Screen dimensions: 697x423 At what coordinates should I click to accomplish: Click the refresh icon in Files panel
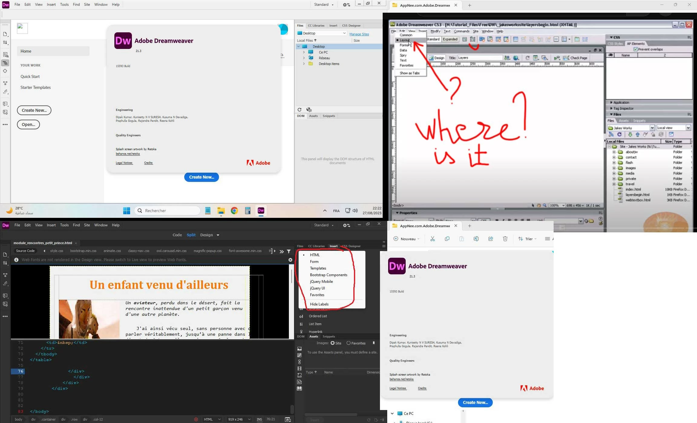click(x=299, y=110)
